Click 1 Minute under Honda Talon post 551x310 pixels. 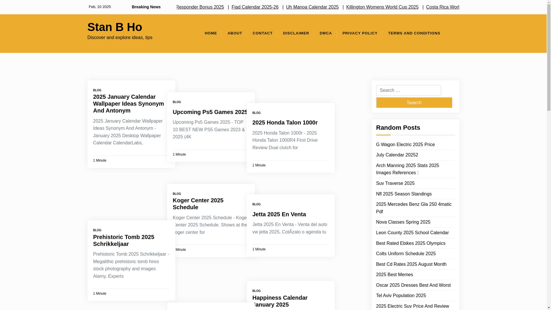pyautogui.click(x=259, y=165)
